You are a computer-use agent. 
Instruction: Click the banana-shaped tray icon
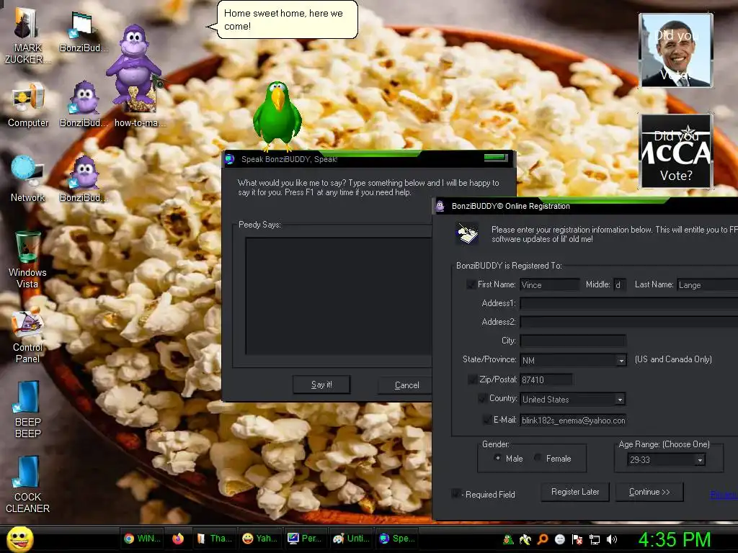coord(525,539)
